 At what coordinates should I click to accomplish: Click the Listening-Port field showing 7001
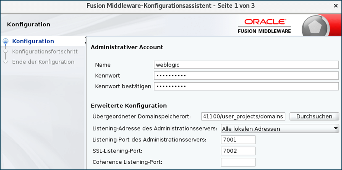click(238, 140)
